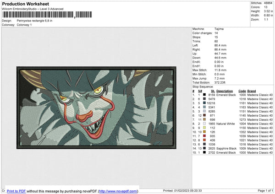Viewport: 275px width, 194px height.
Task: Click the Pennywise embroidery design preview image
Action: point(96,108)
